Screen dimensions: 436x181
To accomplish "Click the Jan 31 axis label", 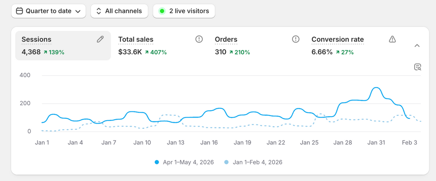I will click(x=376, y=143).
